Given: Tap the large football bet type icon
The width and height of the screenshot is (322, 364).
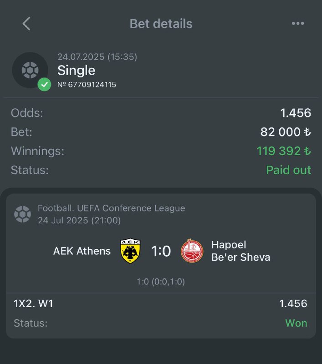Looking at the screenshot, I should pyautogui.click(x=30, y=70).
